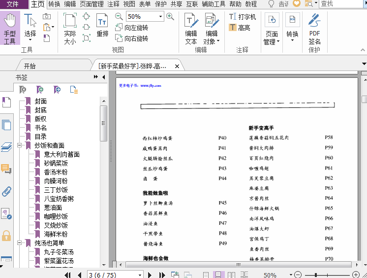Select the Hand tool
This screenshot has width=367, height=278.
click(10, 28)
